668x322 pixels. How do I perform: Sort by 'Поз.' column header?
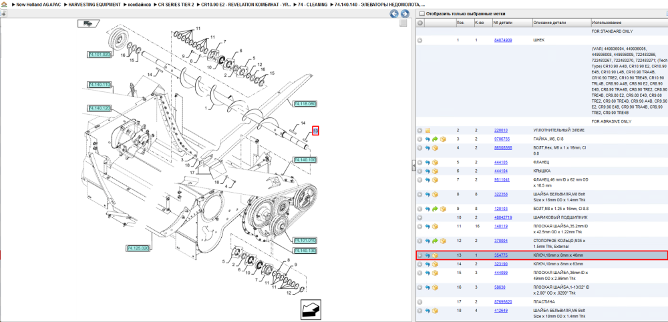[464, 23]
